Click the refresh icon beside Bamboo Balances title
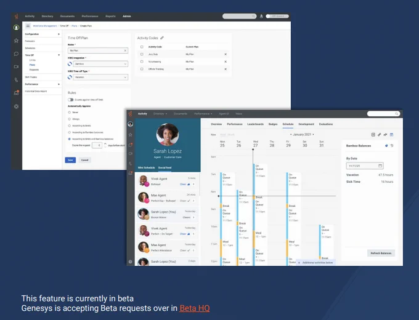Screen dimensions: 419x320 point(392,146)
